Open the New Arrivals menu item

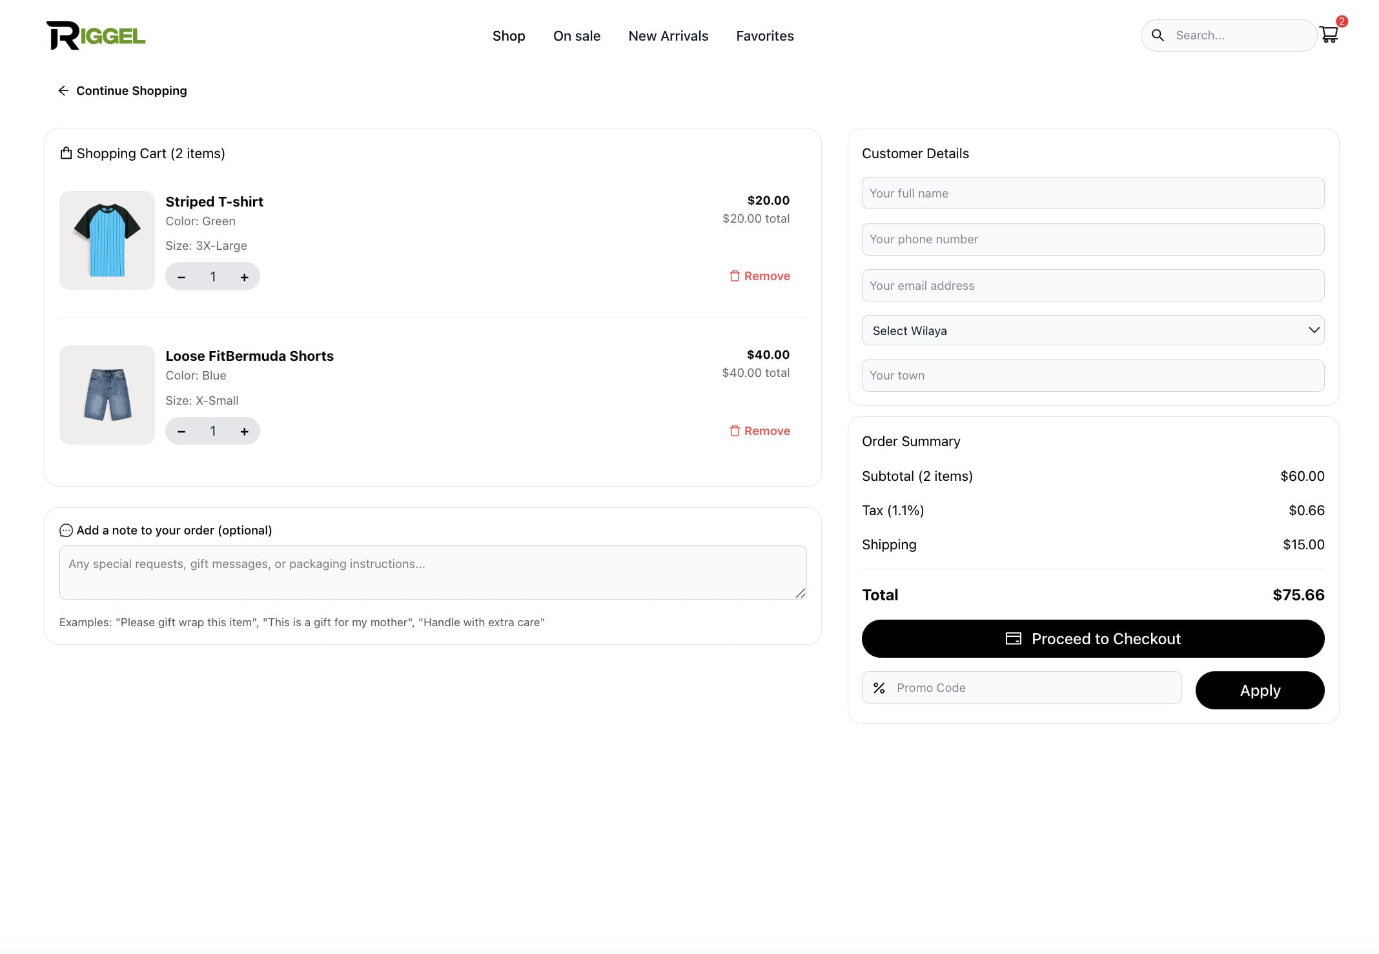click(668, 36)
